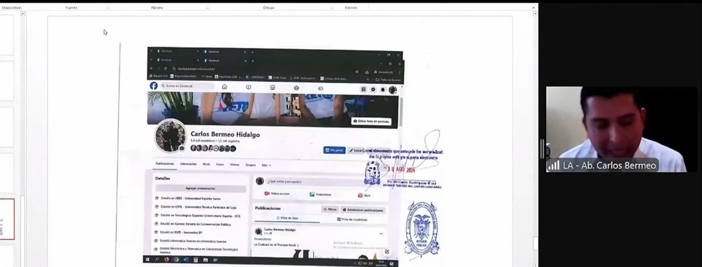
Task: Click the signal bars icon on video tile
Action: (553, 166)
